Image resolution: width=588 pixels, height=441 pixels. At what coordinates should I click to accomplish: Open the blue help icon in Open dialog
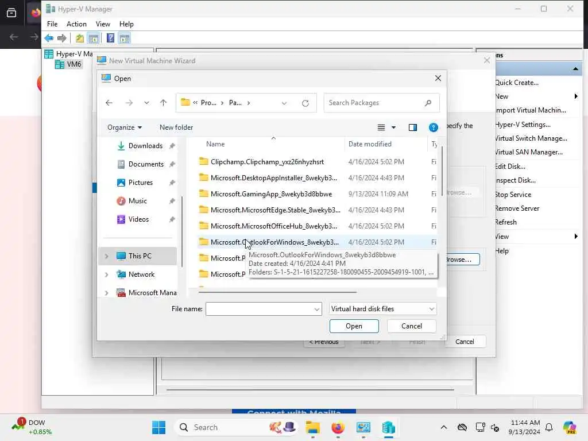(x=433, y=127)
